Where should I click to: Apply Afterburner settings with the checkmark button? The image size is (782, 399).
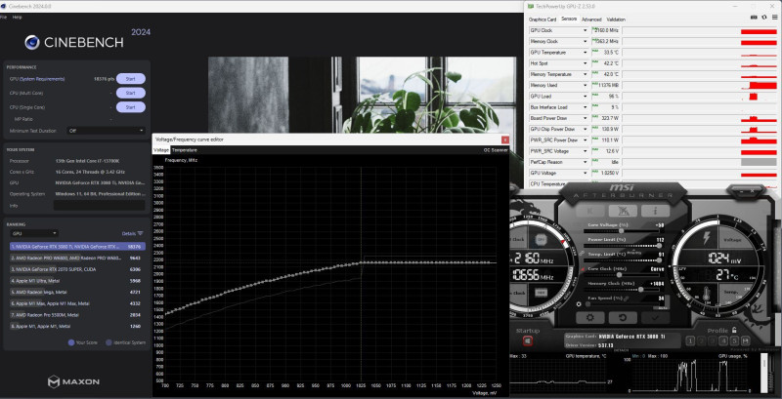click(x=655, y=317)
